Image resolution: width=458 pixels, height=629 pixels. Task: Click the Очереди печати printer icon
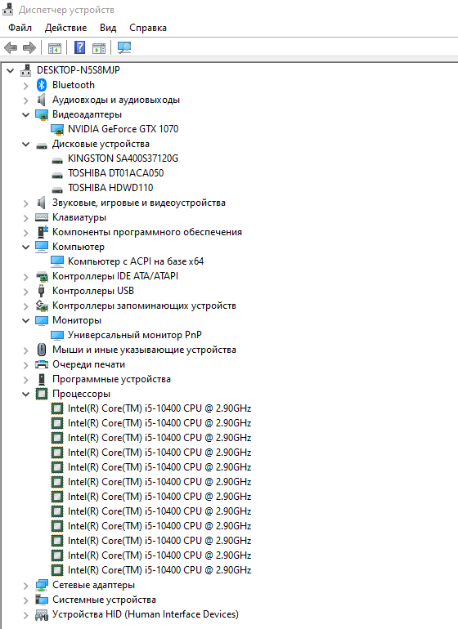click(x=42, y=364)
